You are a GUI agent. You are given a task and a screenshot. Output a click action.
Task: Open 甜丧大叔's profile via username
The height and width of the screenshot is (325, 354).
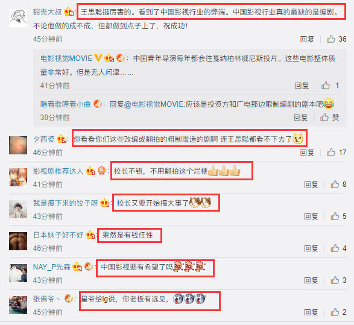click(48, 11)
